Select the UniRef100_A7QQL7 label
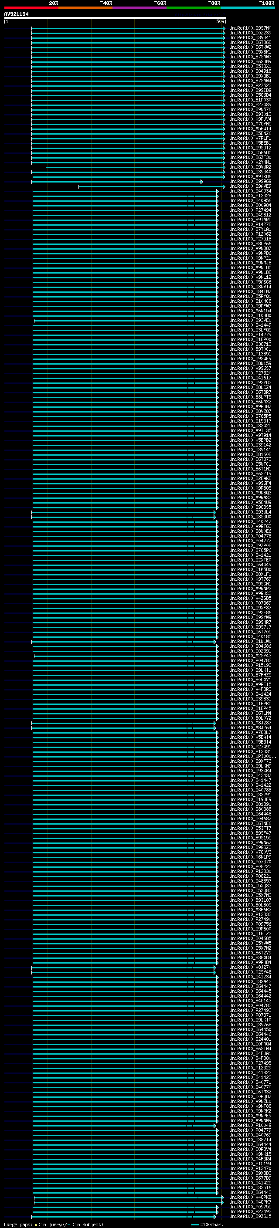This screenshot has height=1228, width=279. coord(250,733)
